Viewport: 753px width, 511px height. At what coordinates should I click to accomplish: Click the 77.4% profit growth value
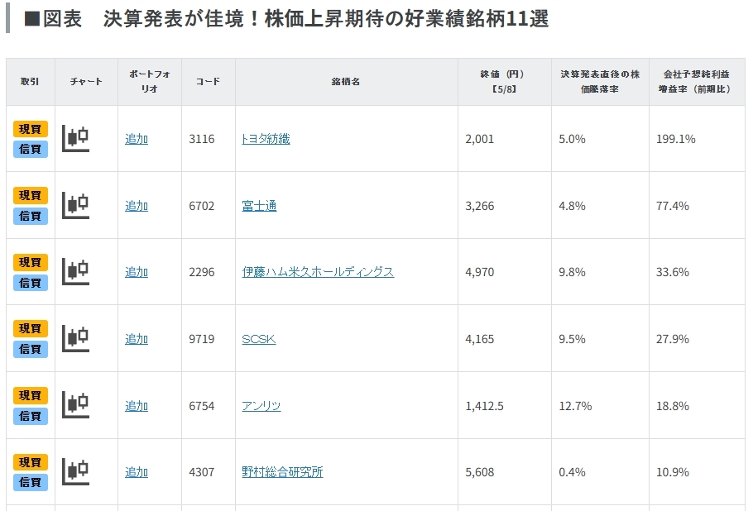[x=672, y=206]
